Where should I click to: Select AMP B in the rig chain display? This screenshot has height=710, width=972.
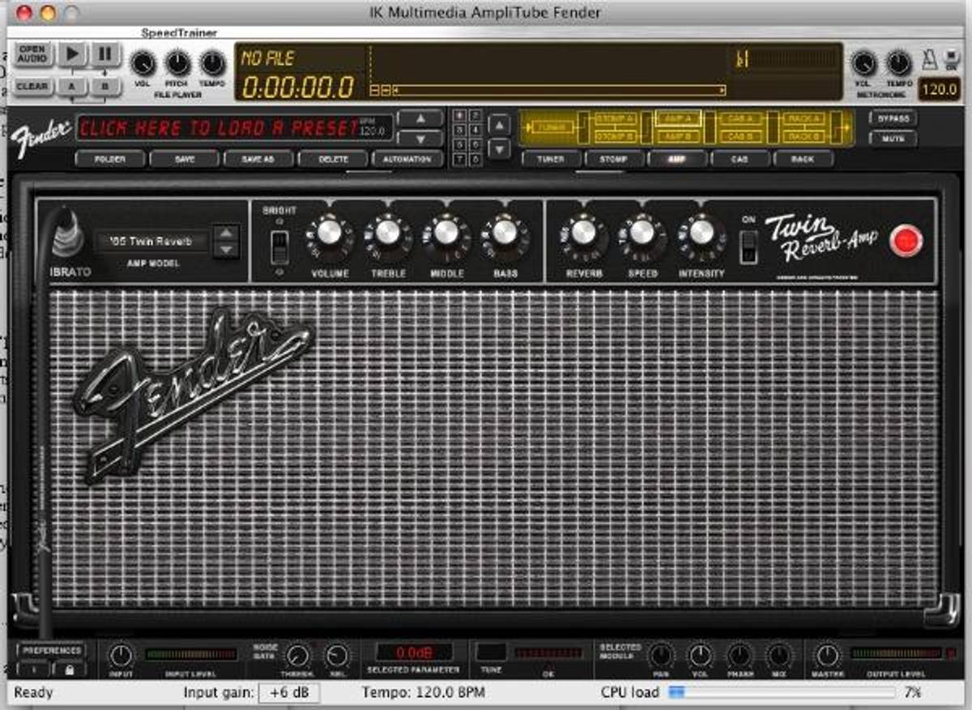coord(678,135)
